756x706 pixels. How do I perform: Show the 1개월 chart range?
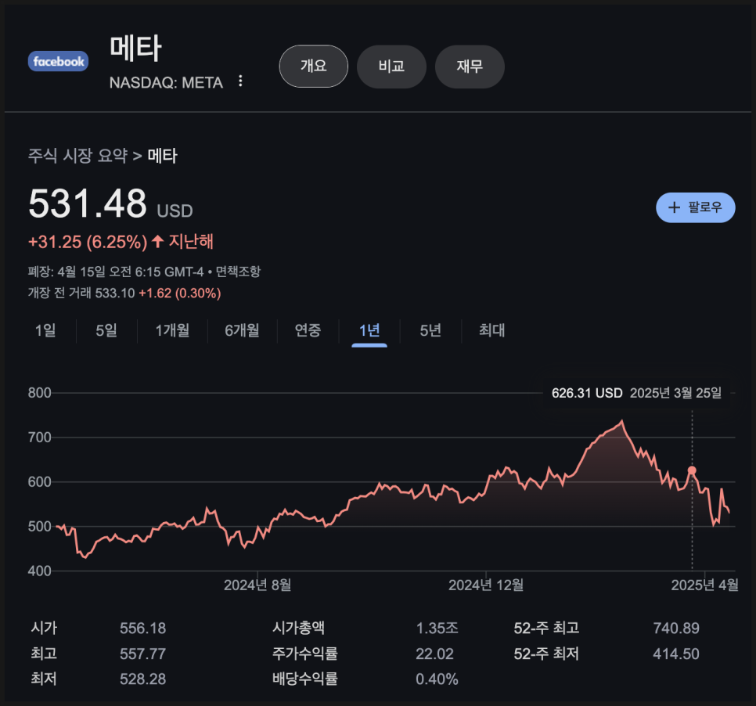pos(172,330)
